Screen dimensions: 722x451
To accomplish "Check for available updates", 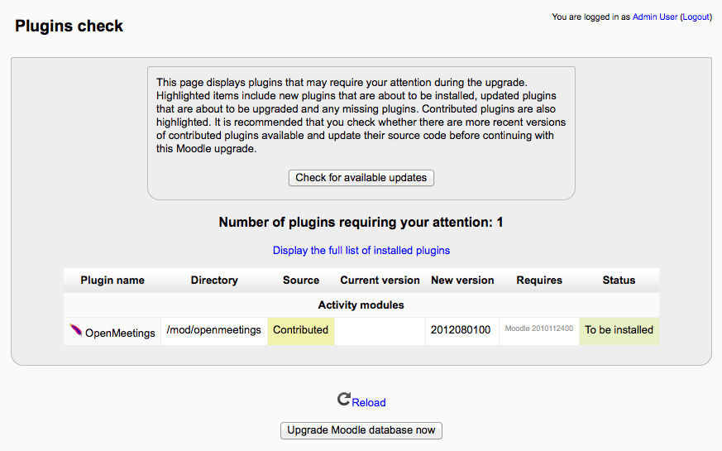I will pyautogui.click(x=361, y=178).
